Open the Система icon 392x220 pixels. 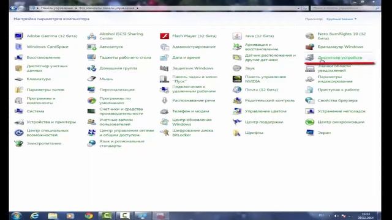pyautogui.click(x=19, y=111)
